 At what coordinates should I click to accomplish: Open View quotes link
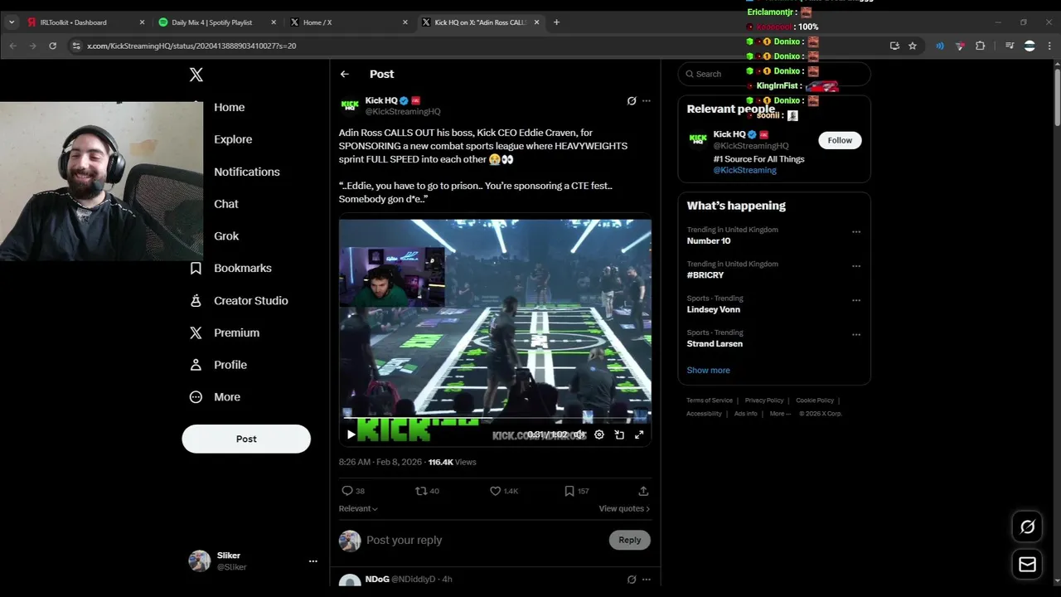tap(624, 508)
